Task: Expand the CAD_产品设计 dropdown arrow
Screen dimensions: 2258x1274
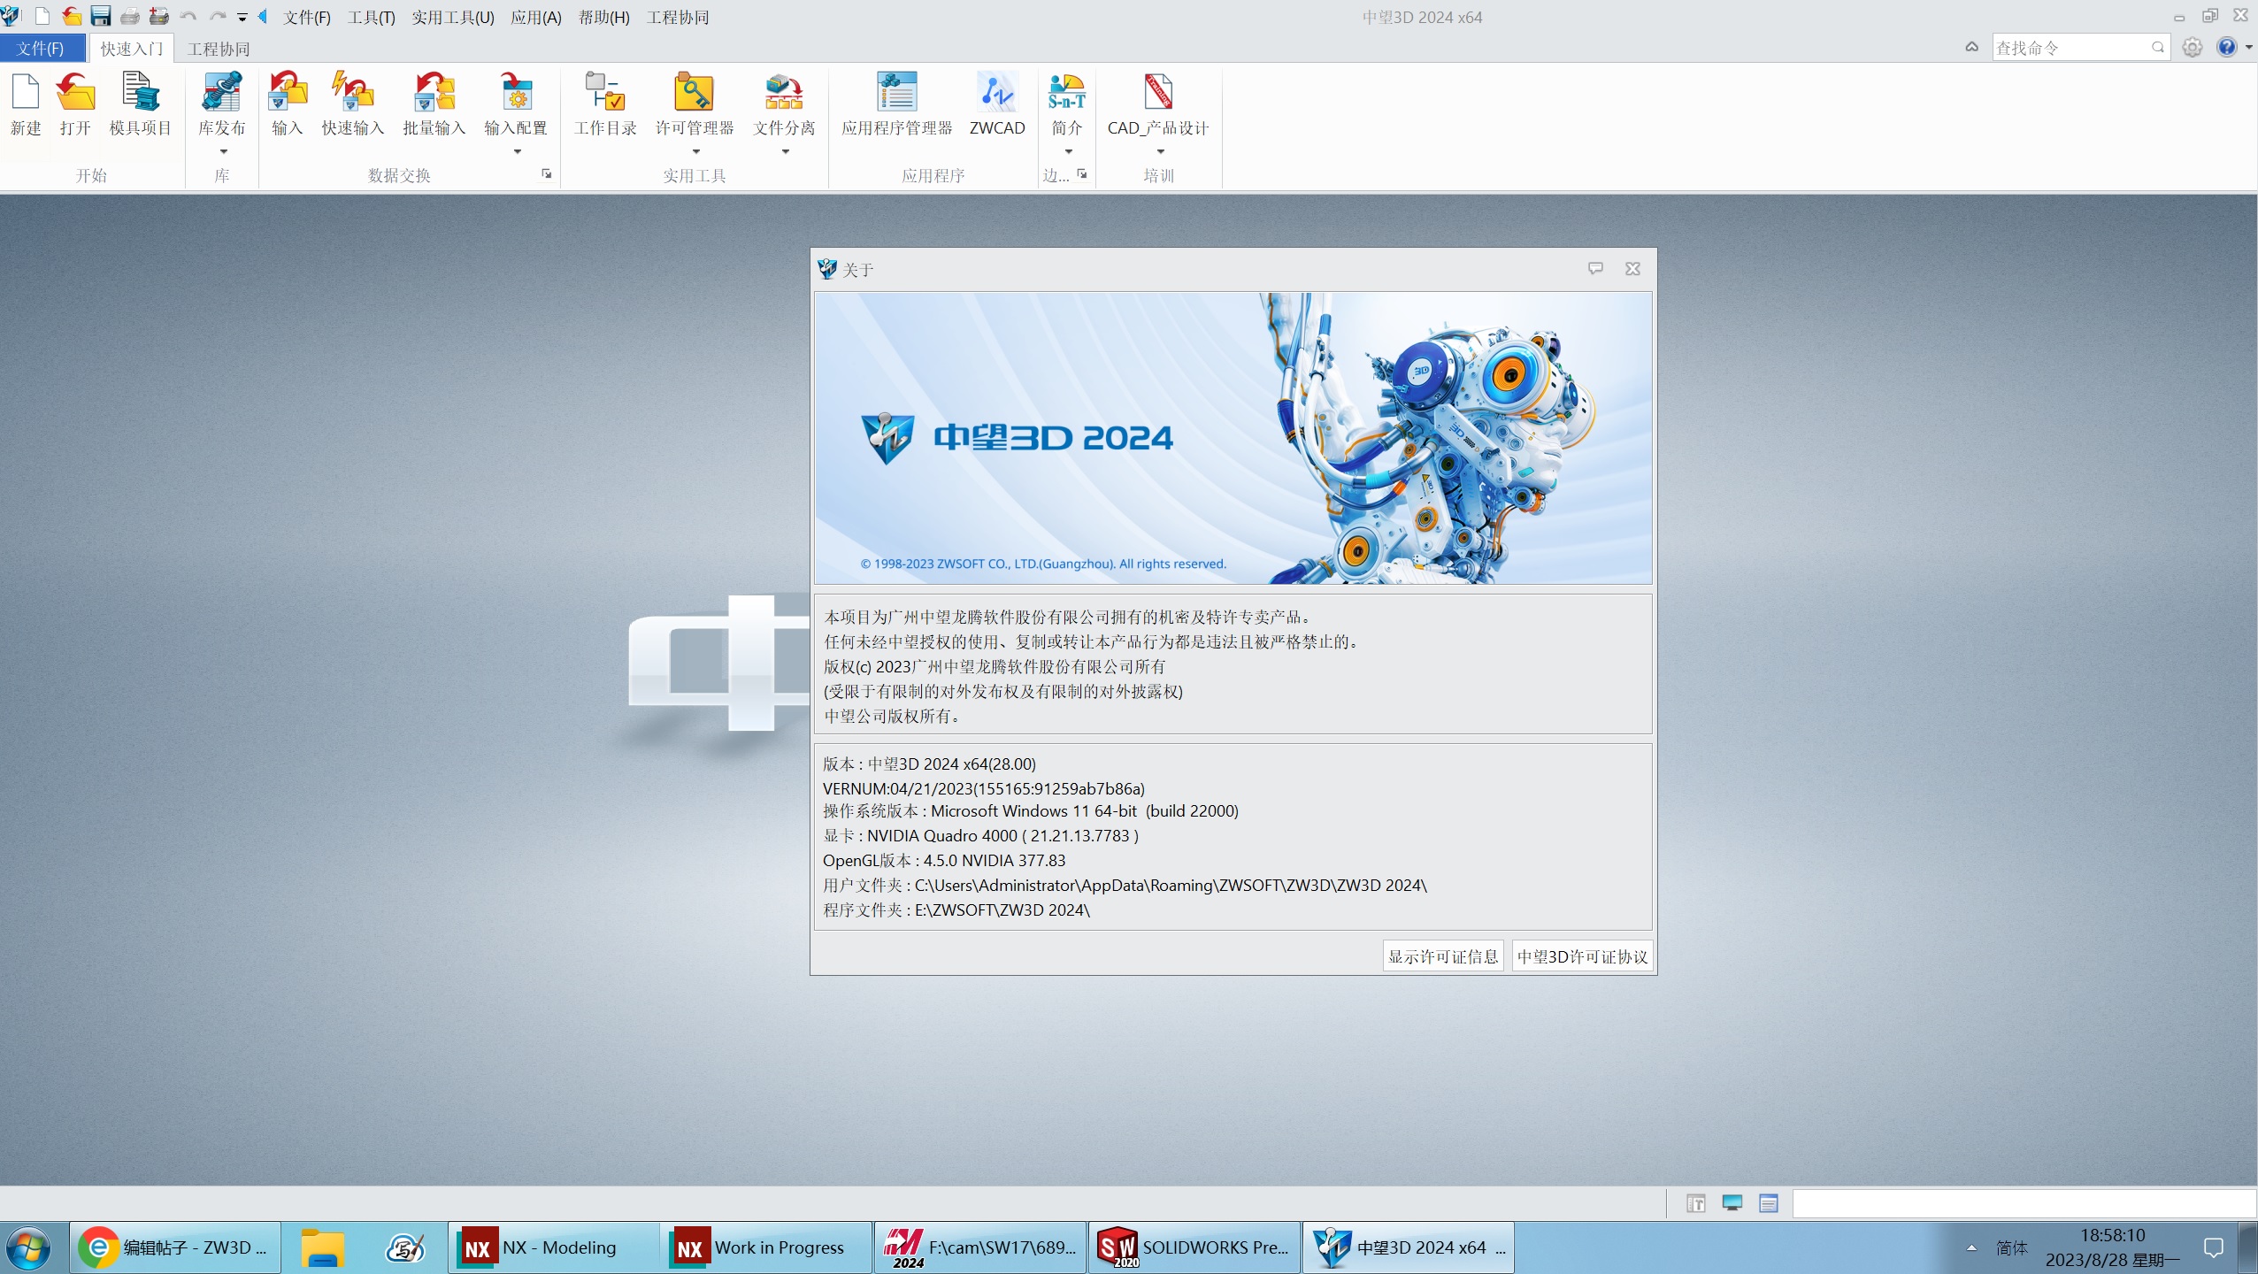Action: click(1161, 151)
